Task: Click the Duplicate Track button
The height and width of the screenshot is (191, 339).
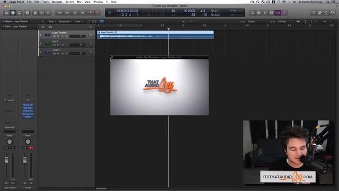Action: pyautogui.click(x=50, y=27)
